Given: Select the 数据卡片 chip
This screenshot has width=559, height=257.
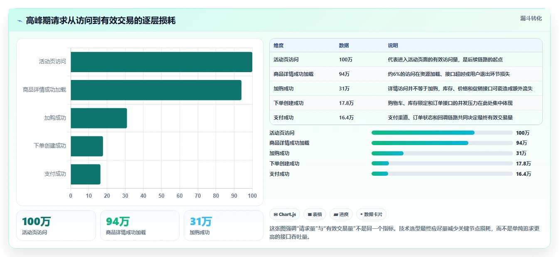Looking at the screenshot, I should [x=371, y=214].
